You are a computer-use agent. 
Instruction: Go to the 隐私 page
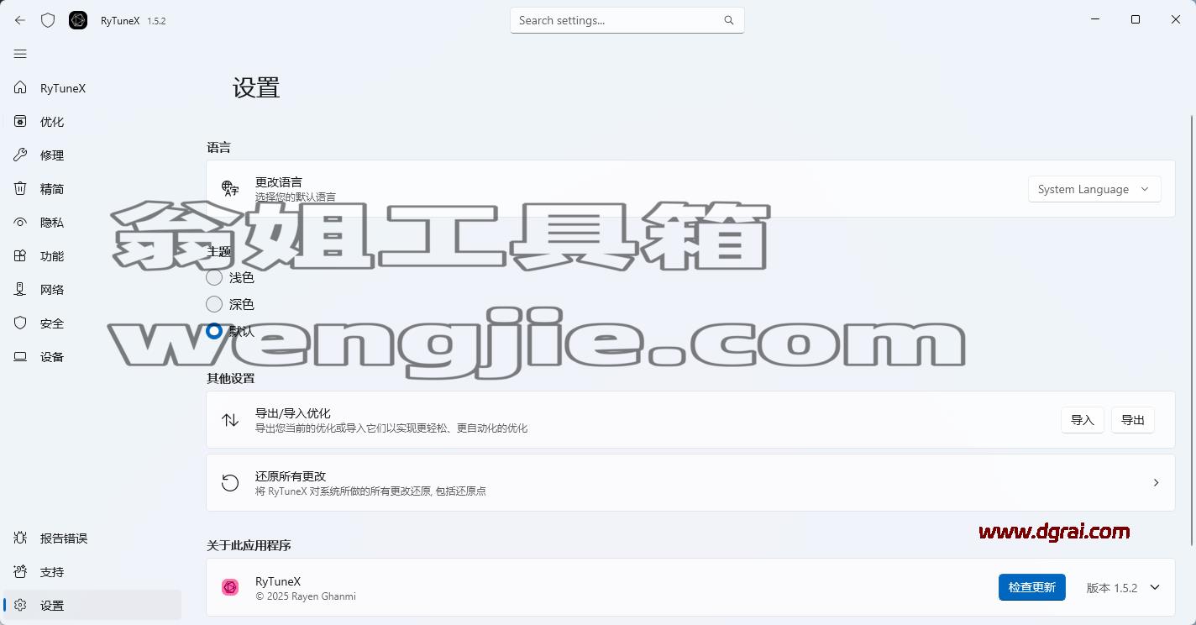click(92, 222)
